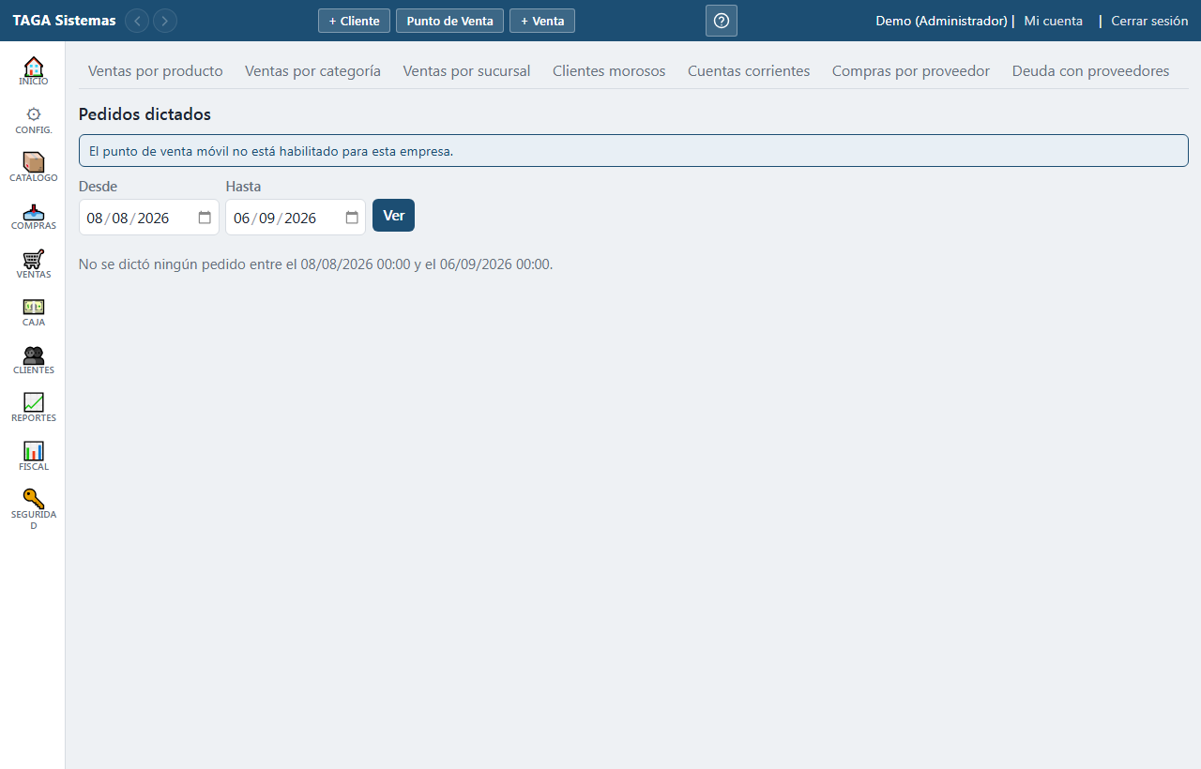The height and width of the screenshot is (769, 1201).
Task: Open the Punto de Venta button
Action: pos(450,21)
